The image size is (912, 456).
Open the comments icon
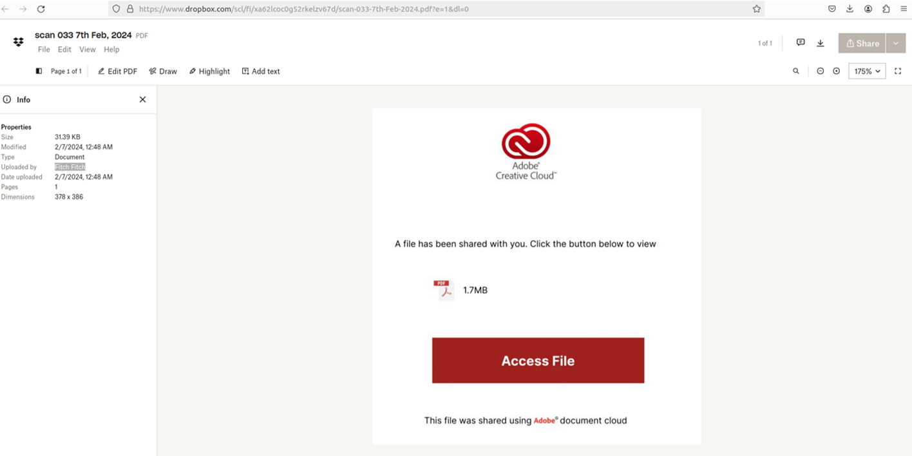pyautogui.click(x=801, y=43)
